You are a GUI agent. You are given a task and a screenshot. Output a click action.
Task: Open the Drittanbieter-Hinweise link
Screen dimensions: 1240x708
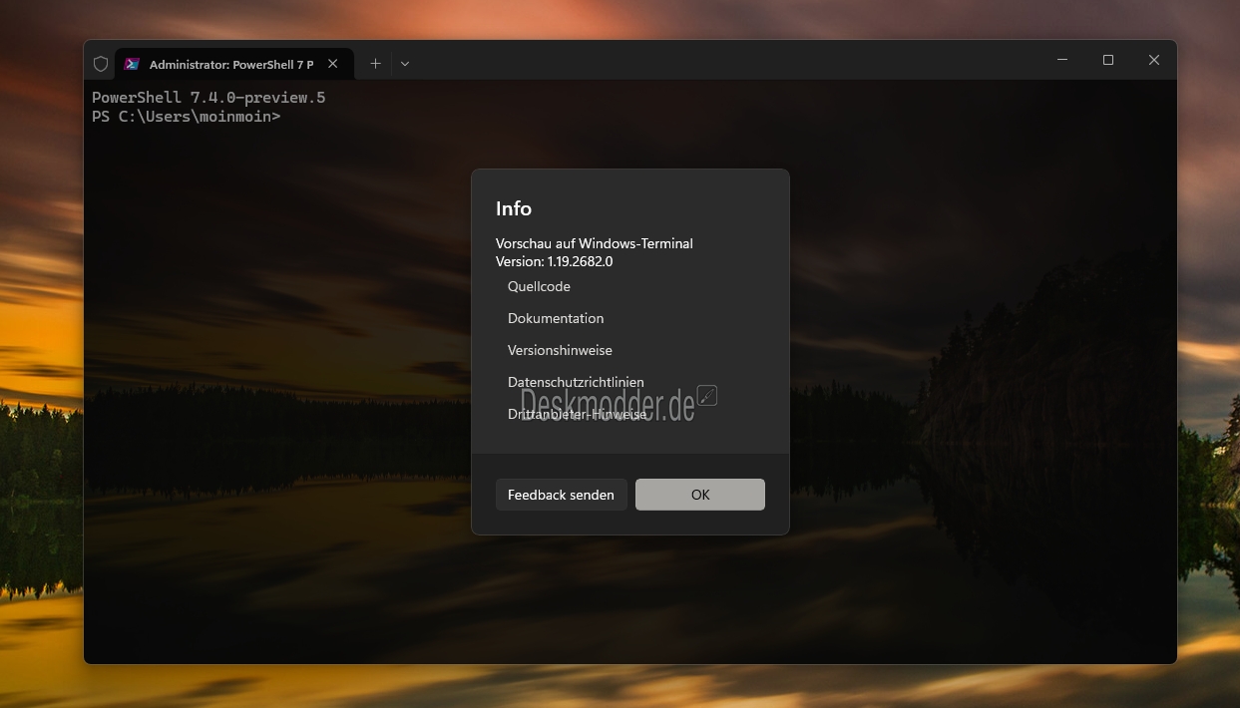577,414
